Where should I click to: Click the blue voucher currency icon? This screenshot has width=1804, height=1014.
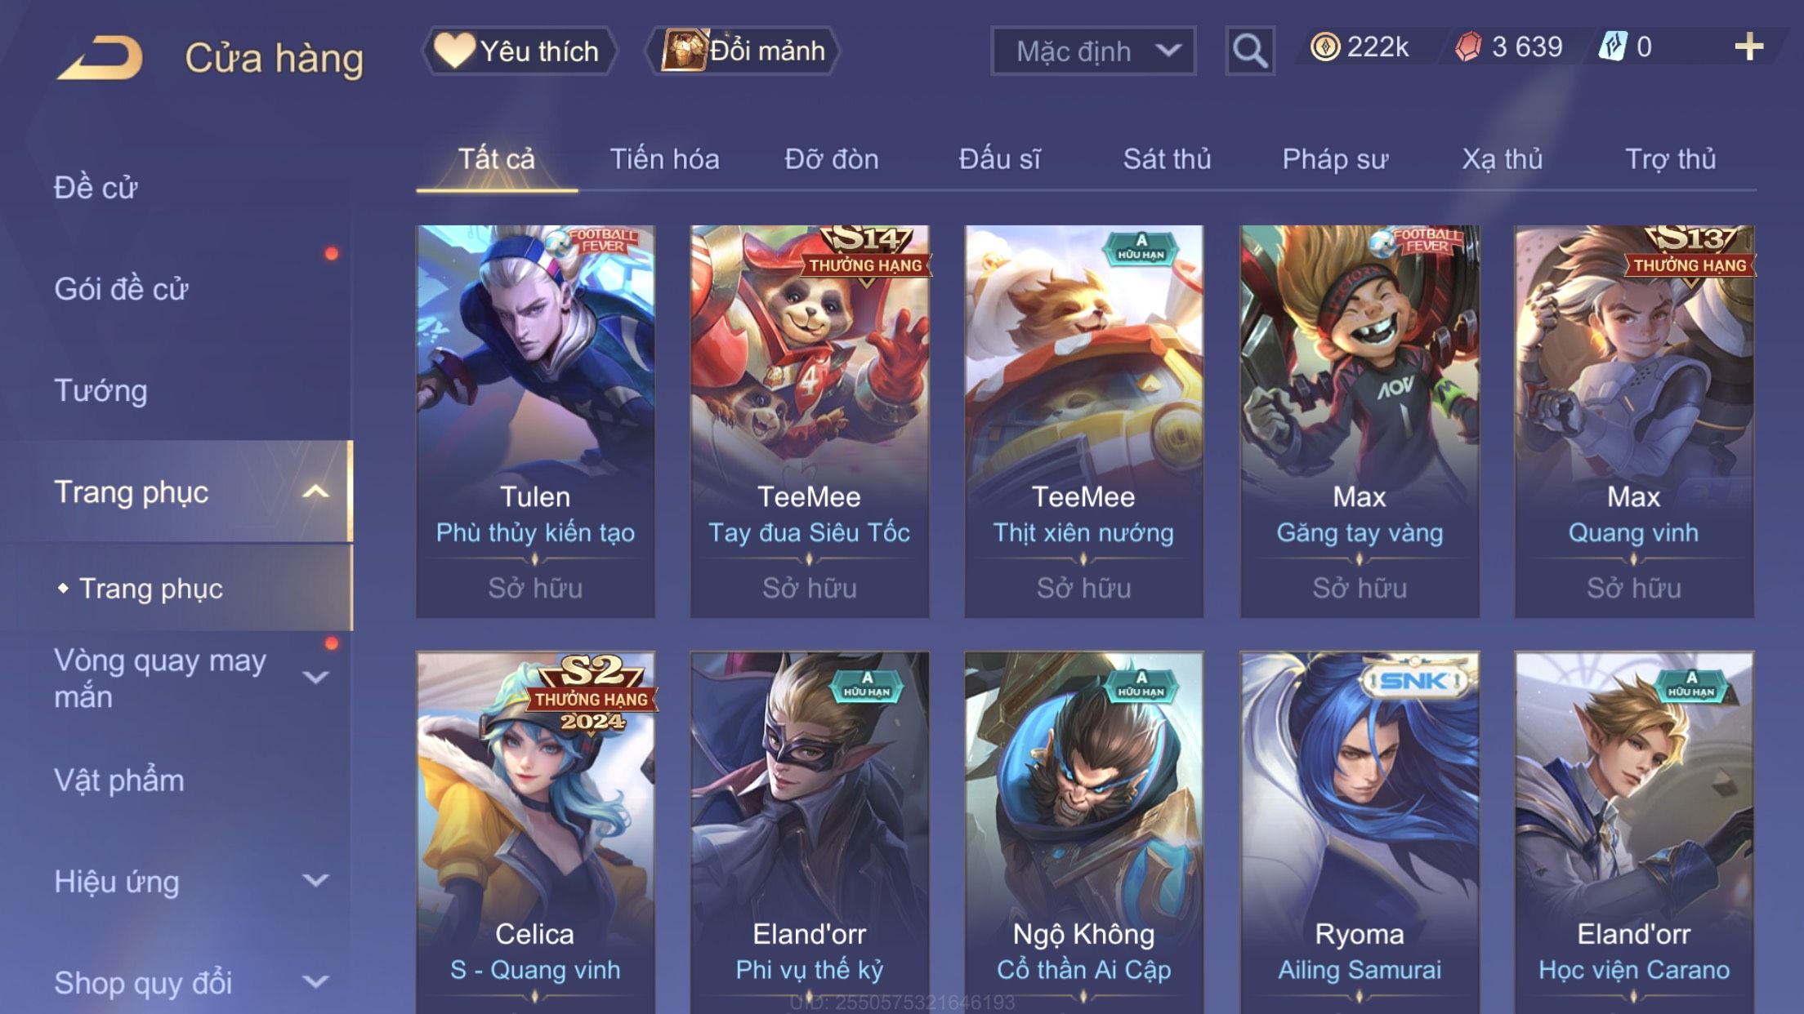point(1613,47)
